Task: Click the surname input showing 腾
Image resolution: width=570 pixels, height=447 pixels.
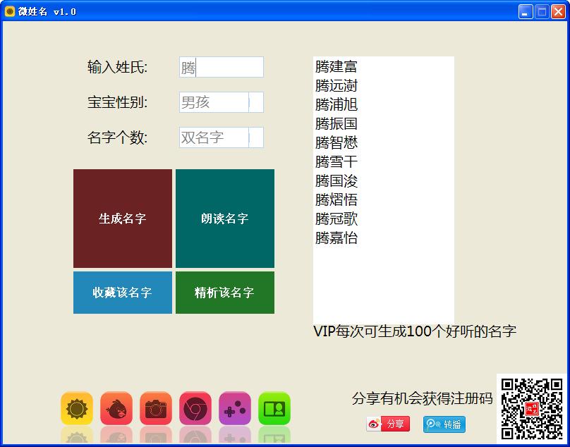Action: point(221,67)
